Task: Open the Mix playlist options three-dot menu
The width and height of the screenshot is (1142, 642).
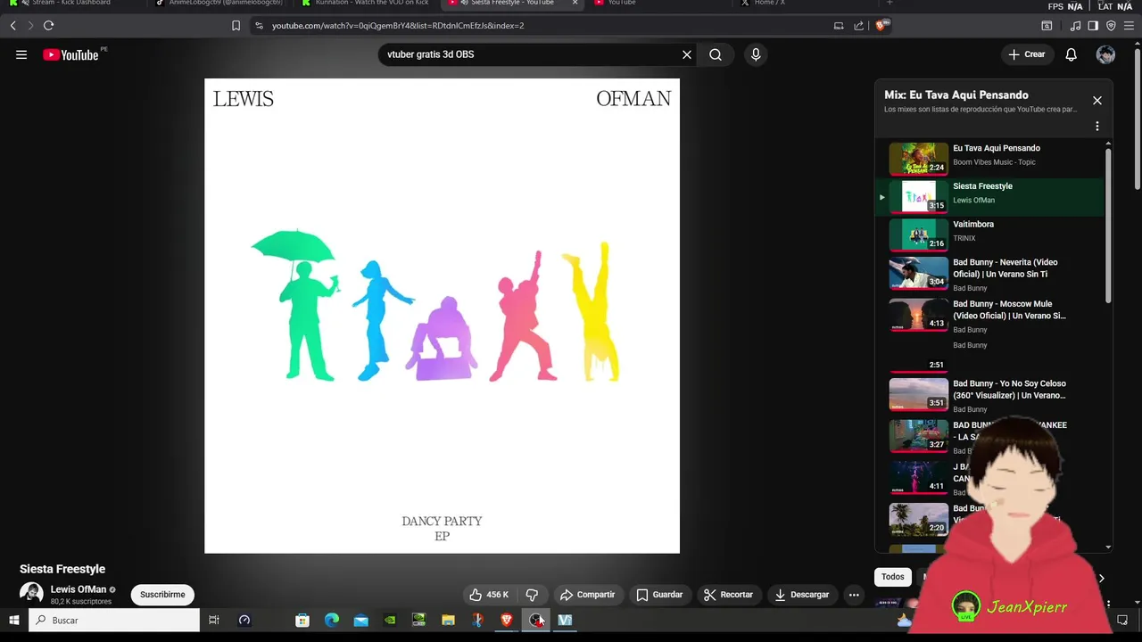Action: coord(1097,127)
